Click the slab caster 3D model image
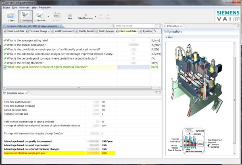The height and width of the screenshot is (165, 242). pos(197,80)
